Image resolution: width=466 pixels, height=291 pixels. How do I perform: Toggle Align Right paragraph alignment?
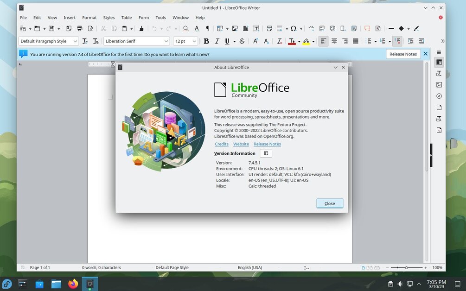345,41
